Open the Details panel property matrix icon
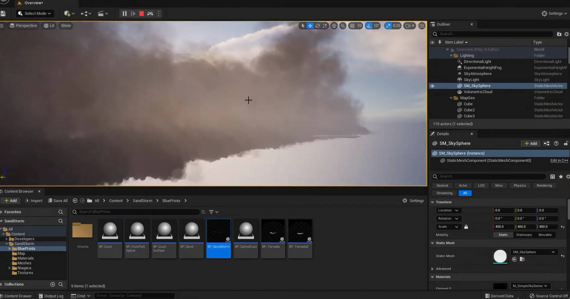This screenshot has width=570, height=299. click(x=552, y=177)
